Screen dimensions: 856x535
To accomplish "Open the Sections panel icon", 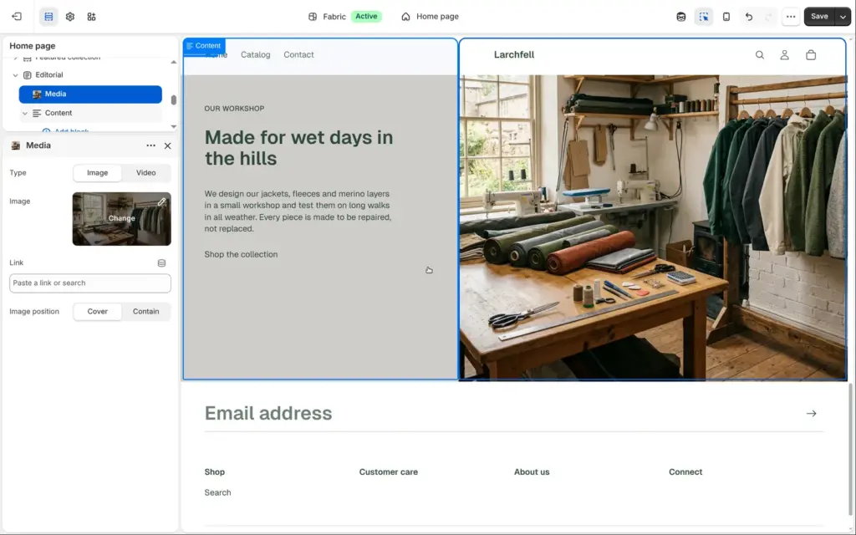I will tap(48, 17).
